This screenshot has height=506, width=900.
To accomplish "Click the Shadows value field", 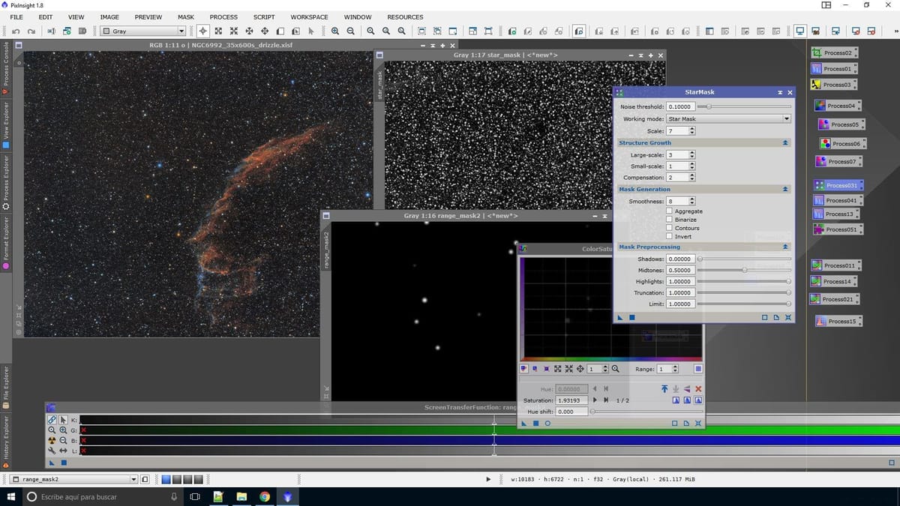I will pos(680,259).
